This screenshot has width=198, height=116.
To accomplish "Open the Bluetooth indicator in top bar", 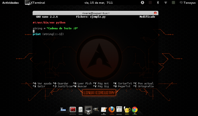I will [158, 2].
